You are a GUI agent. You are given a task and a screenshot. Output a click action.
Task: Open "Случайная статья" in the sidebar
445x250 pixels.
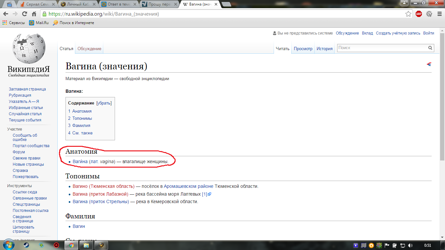(x=25, y=114)
